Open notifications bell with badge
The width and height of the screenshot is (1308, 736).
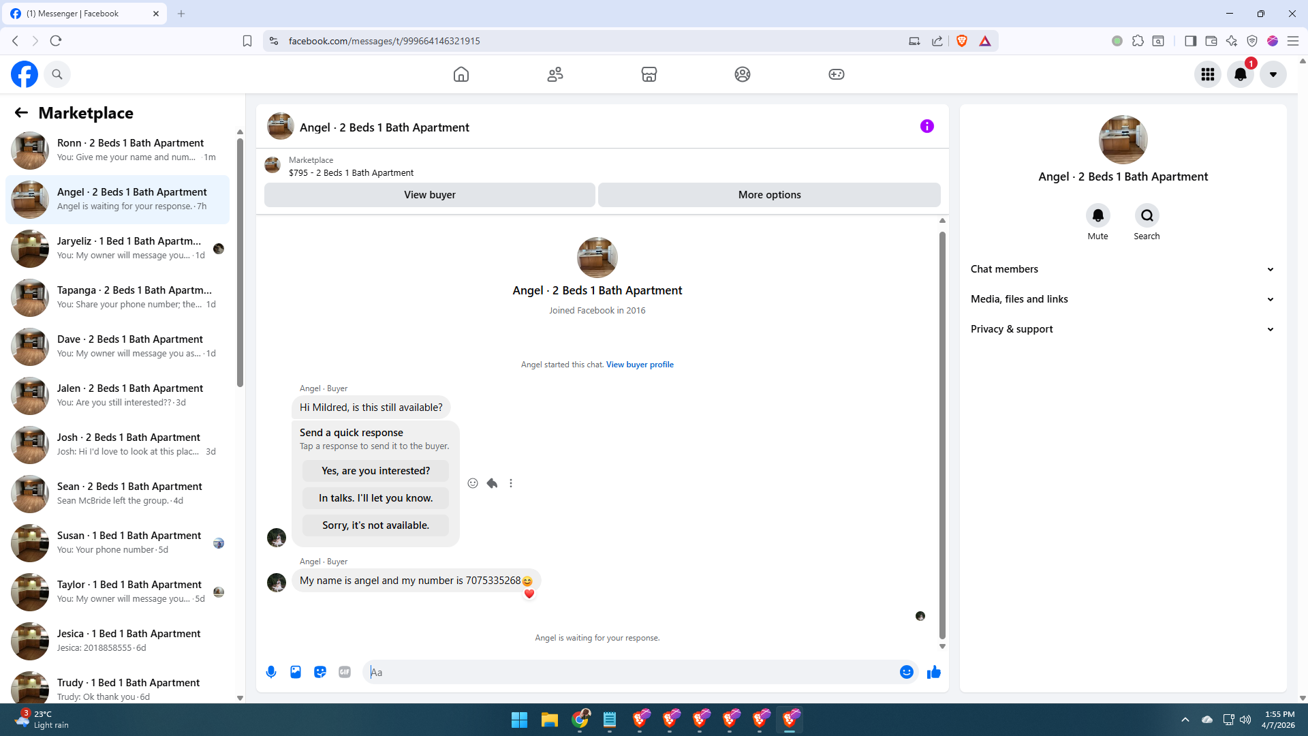pos(1241,74)
